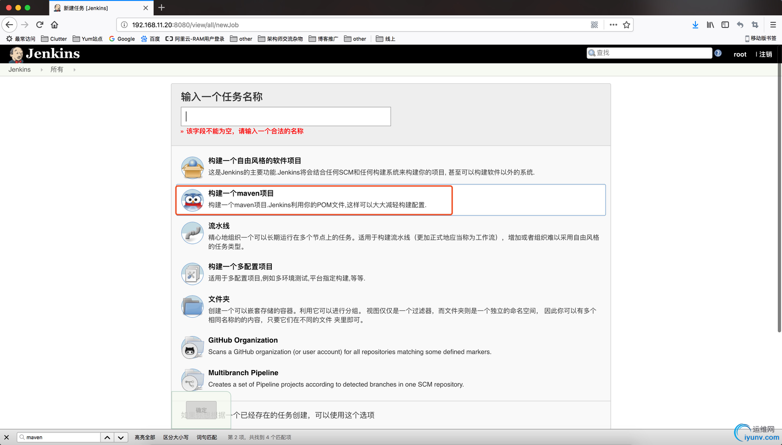The height and width of the screenshot is (445, 782).
Task: Open the 线上 bookmarks folder
Action: point(385,39)
